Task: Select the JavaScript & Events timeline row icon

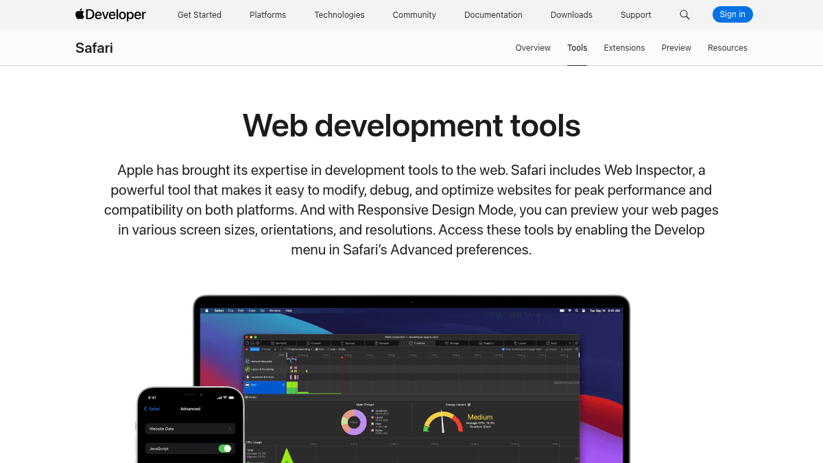Action: [247, 377]
